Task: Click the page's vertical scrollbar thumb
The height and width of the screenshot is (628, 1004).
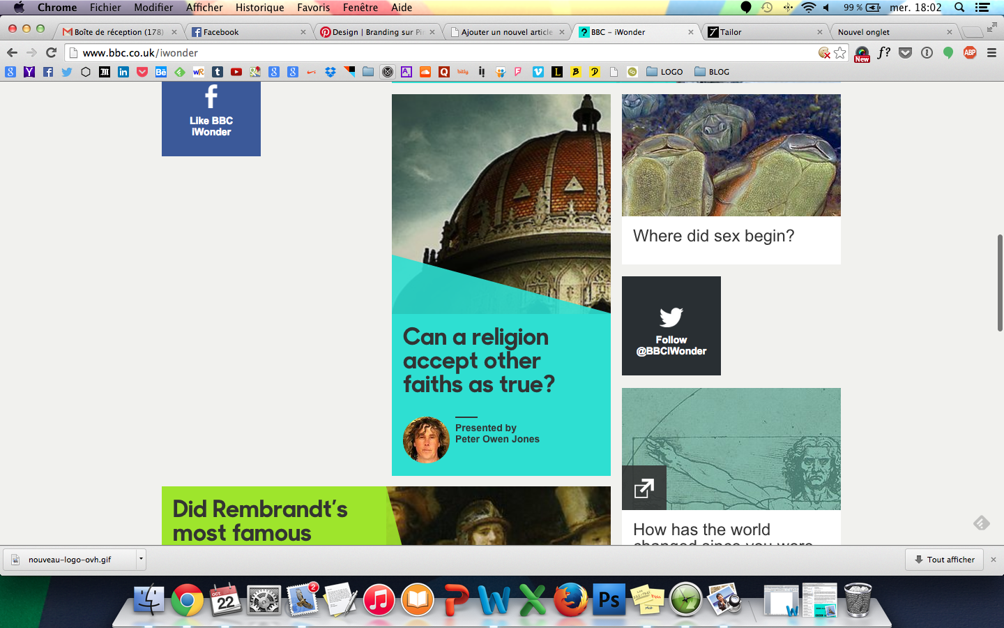Action: click(x=1000, y=283)
